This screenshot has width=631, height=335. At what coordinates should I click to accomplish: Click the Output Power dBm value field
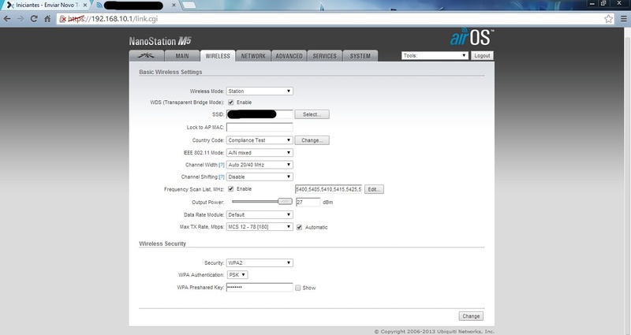point(308,203)
